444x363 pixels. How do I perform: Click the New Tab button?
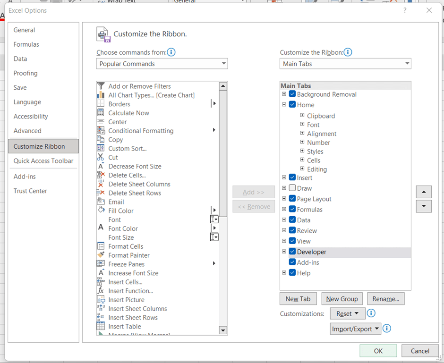click(x=298, y=299)
